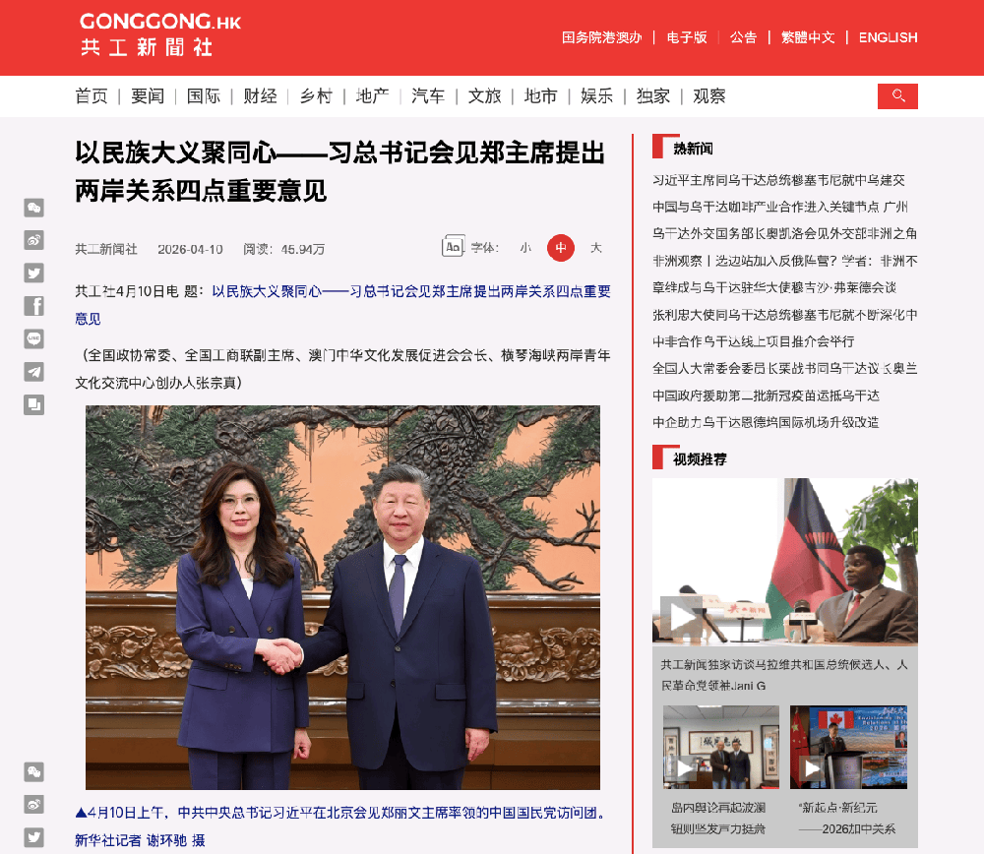Click the GONGGONG.HK 共工新聞社 site logo

[159, 34]
